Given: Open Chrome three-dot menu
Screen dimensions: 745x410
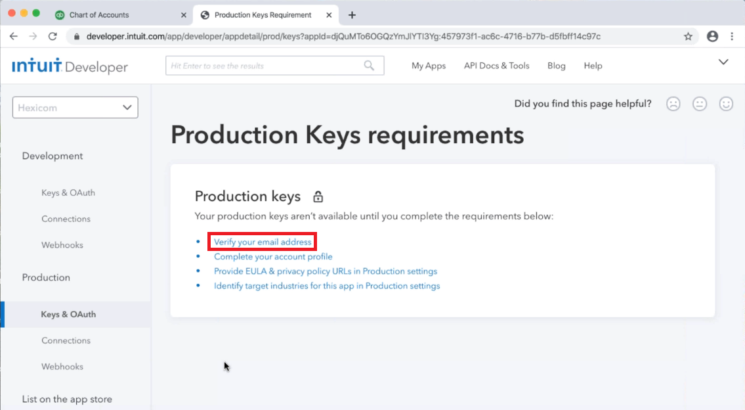Looking at the screenshot, I should pyautogui.click(x=732, y=36).
